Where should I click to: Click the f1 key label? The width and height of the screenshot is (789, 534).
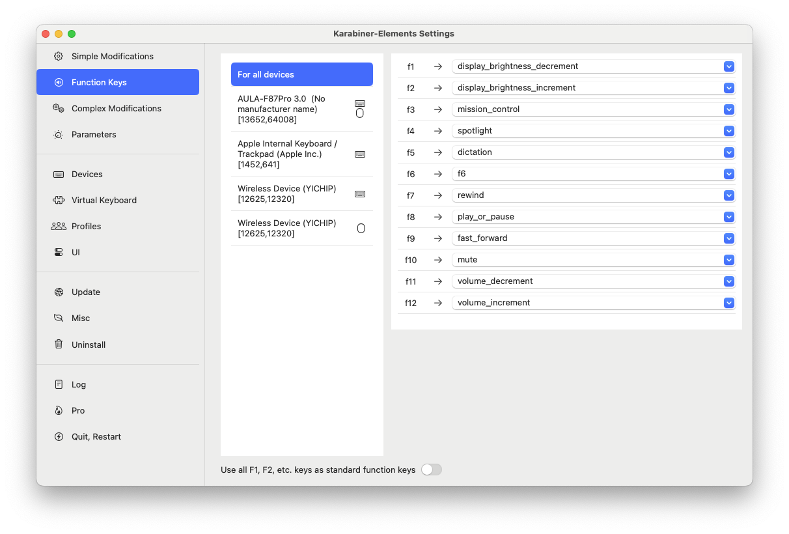click(411, 66)
